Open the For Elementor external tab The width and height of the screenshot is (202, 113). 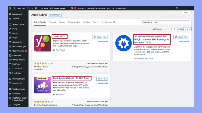point(108,22)
